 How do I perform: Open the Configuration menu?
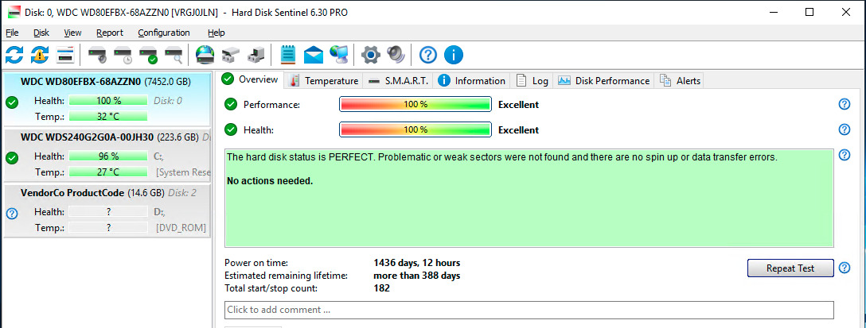coord(163,33)
